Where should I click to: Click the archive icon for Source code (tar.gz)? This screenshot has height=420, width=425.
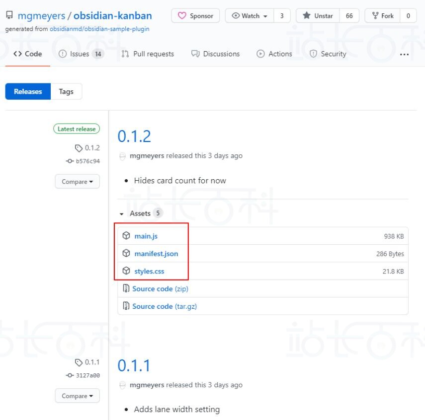pyautogui.click(x=126, y=306)
